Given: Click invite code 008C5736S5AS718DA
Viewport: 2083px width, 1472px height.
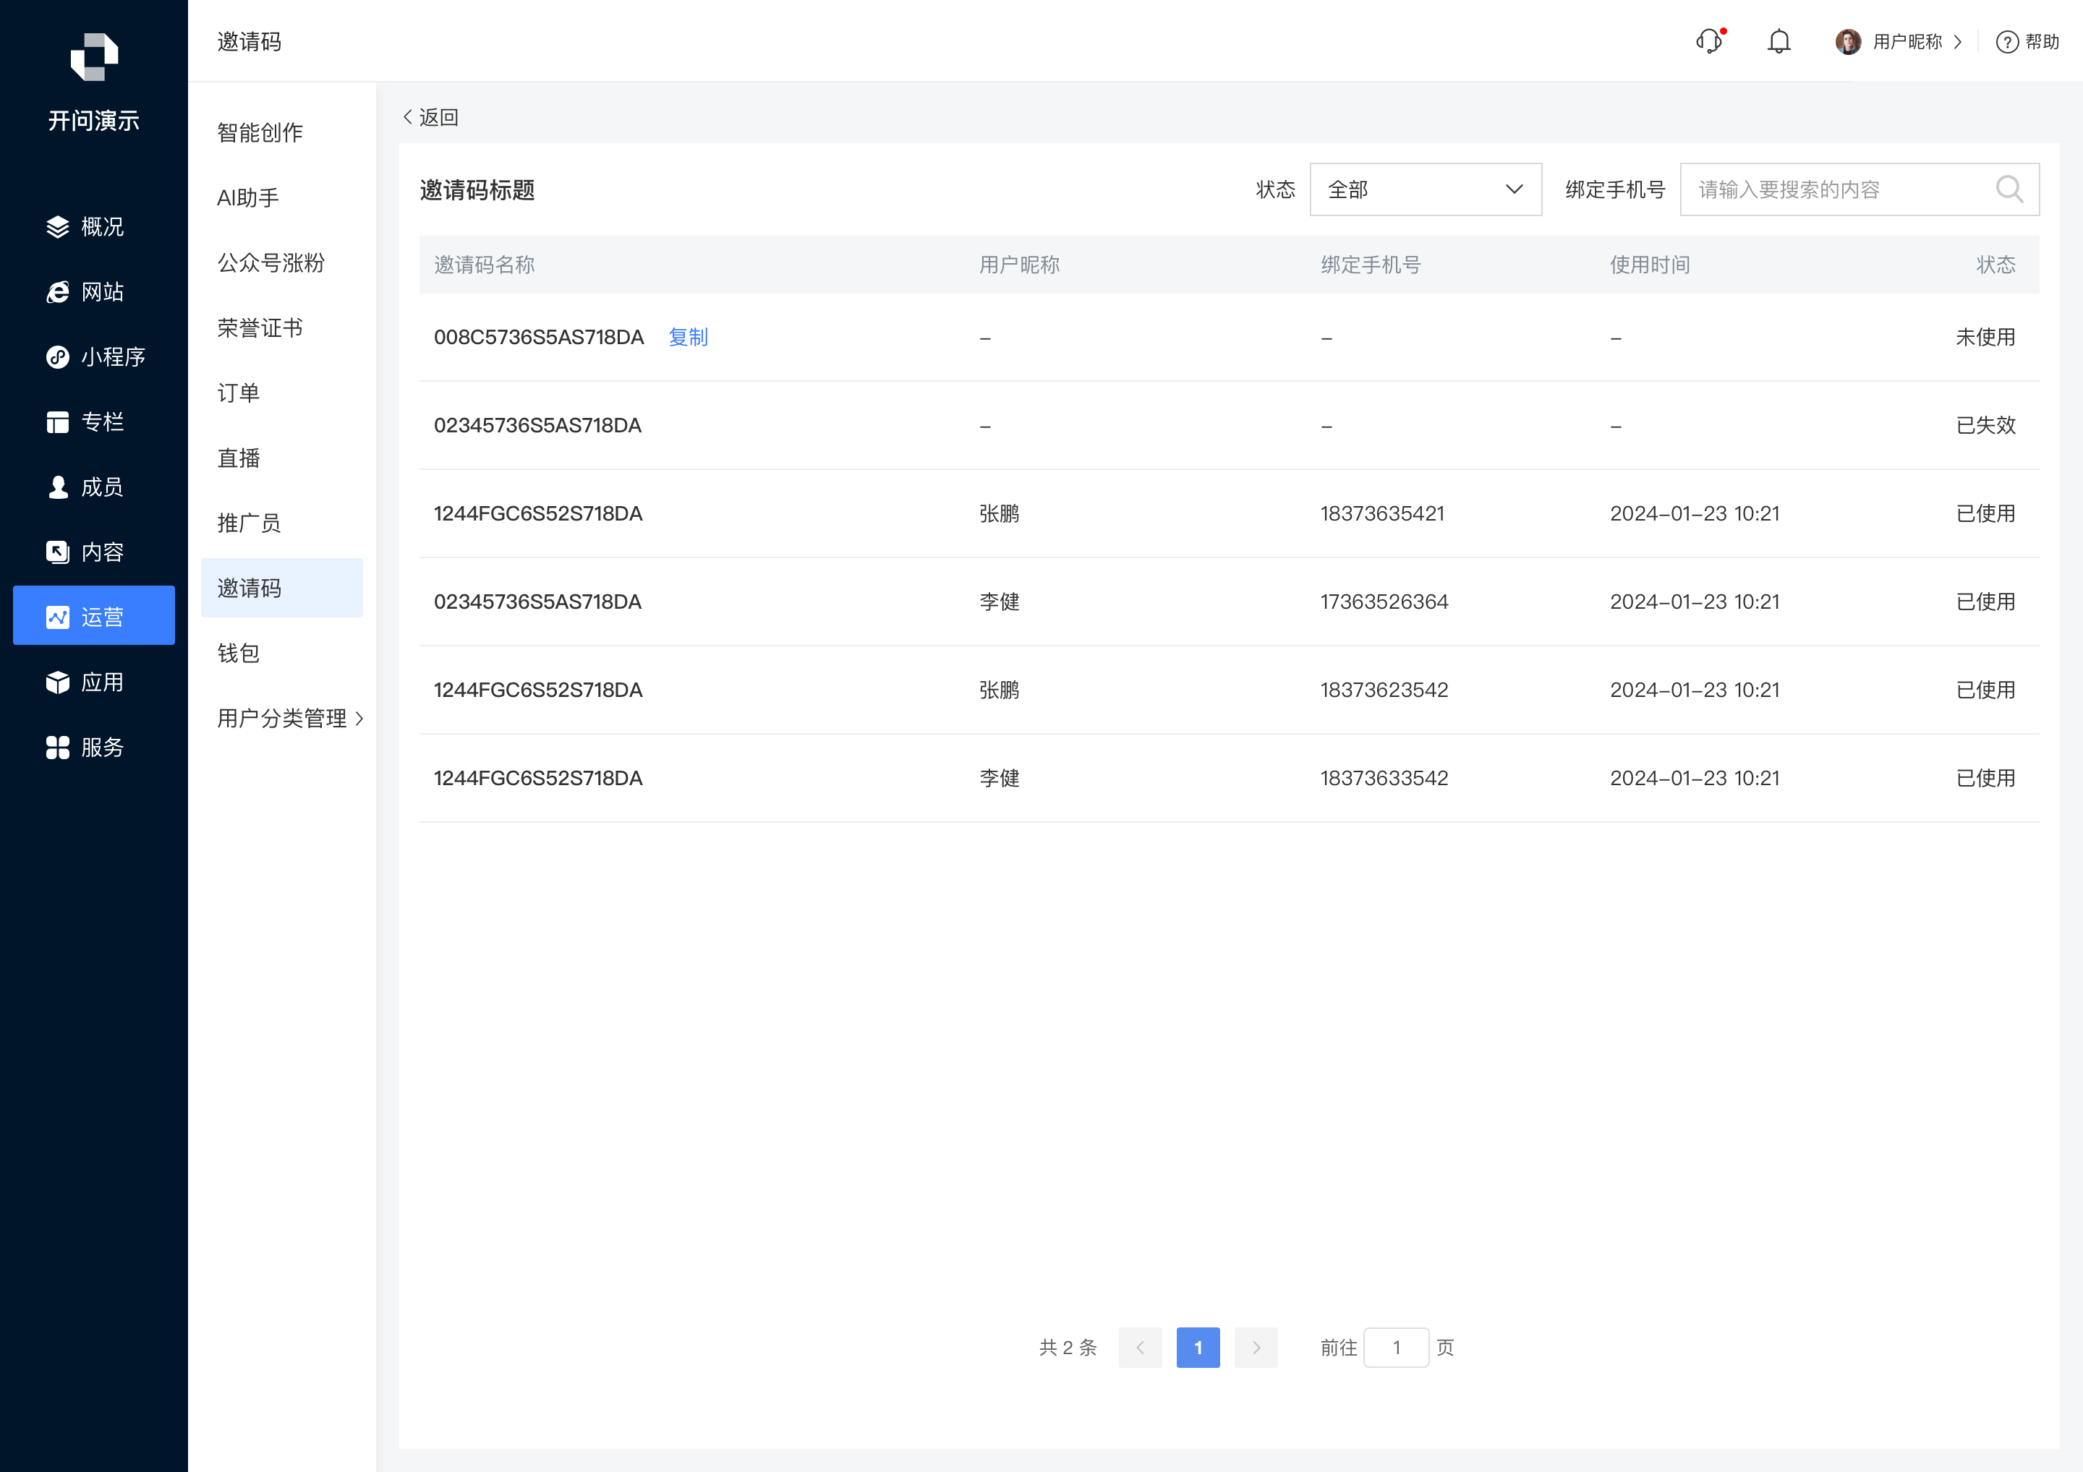Looking at the screenshot, I should (539, 338).
